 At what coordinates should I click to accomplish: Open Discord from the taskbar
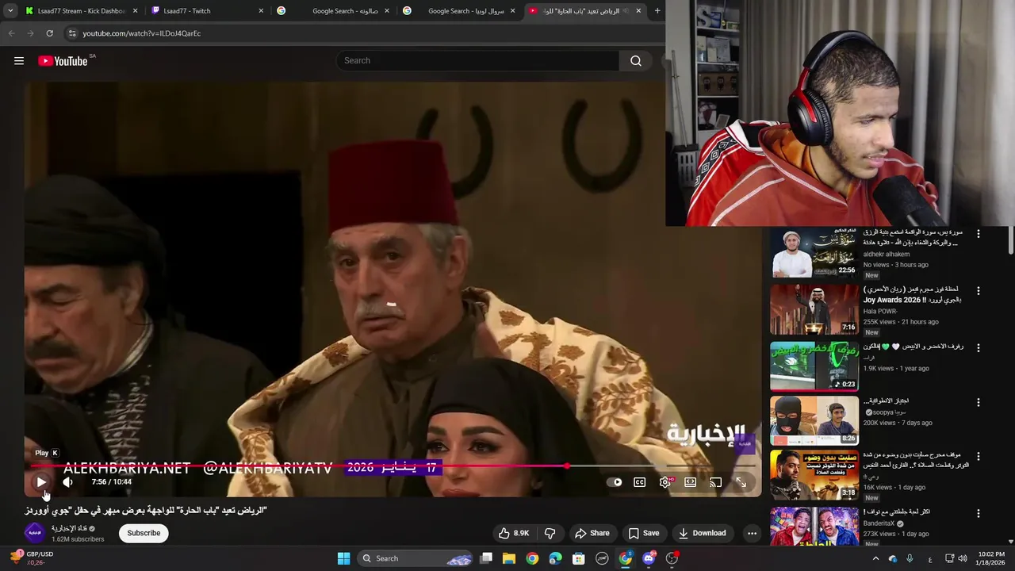coord(649,558)
